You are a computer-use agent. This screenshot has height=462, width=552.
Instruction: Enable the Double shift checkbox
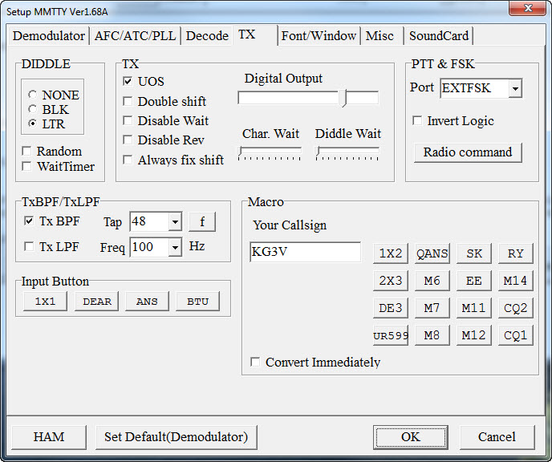pyautogui.click(x=128, y=101)
